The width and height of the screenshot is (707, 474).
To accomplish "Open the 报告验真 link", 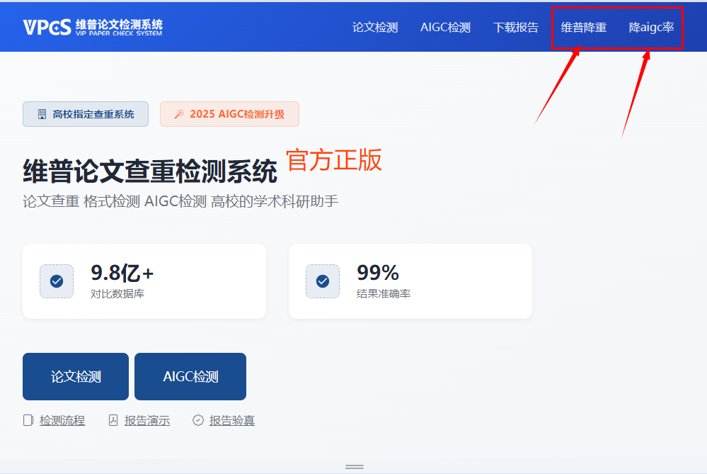I will point(232,421).
